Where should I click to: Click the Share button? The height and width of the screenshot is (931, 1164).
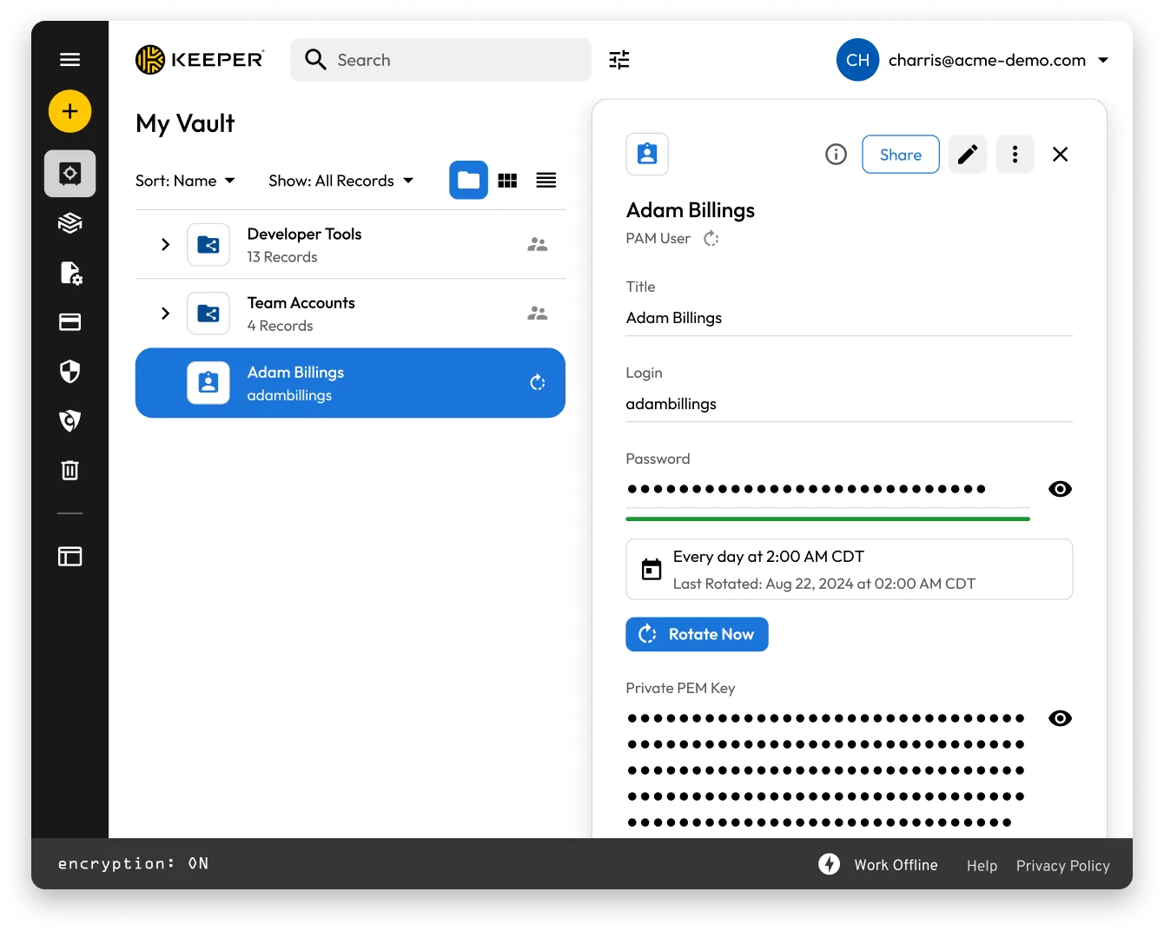901,154
